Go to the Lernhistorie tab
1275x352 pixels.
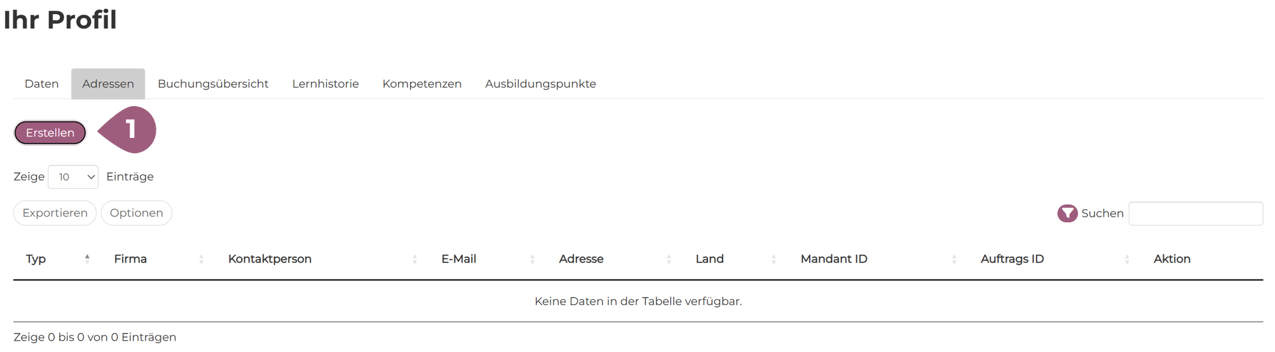coord(325,84)
